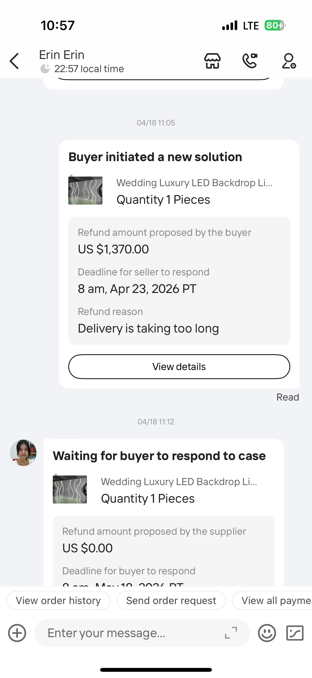Open the LED Backdrop thumbnail in buyer card
This screenshot has height=678, width=312.
point(85,190)
